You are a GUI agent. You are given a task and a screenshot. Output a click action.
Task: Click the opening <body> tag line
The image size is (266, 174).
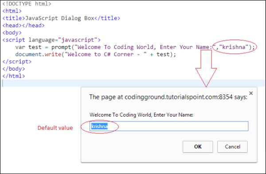click(x=12, y=32)
